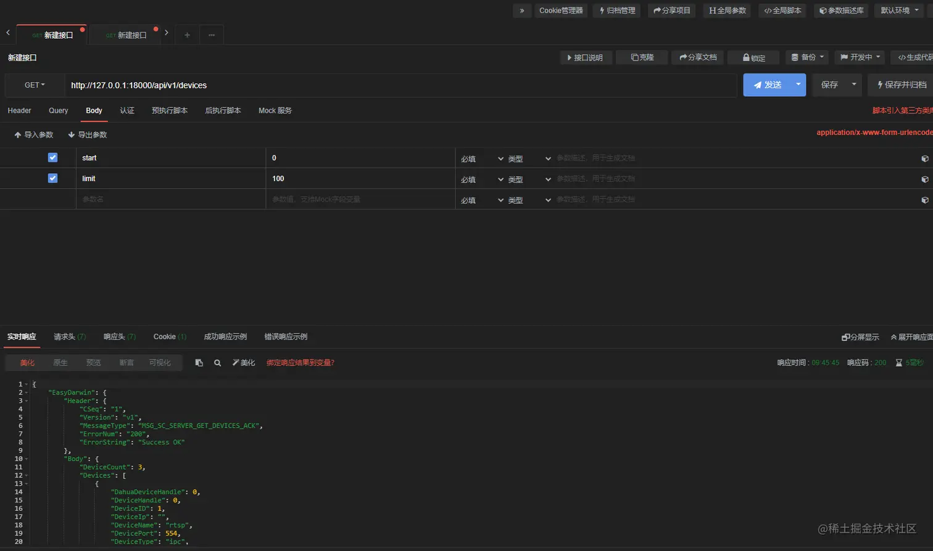This screenshot has height=551, width=933.
Task: Switch to Mock 服务 tab
Action: [275, 110]
